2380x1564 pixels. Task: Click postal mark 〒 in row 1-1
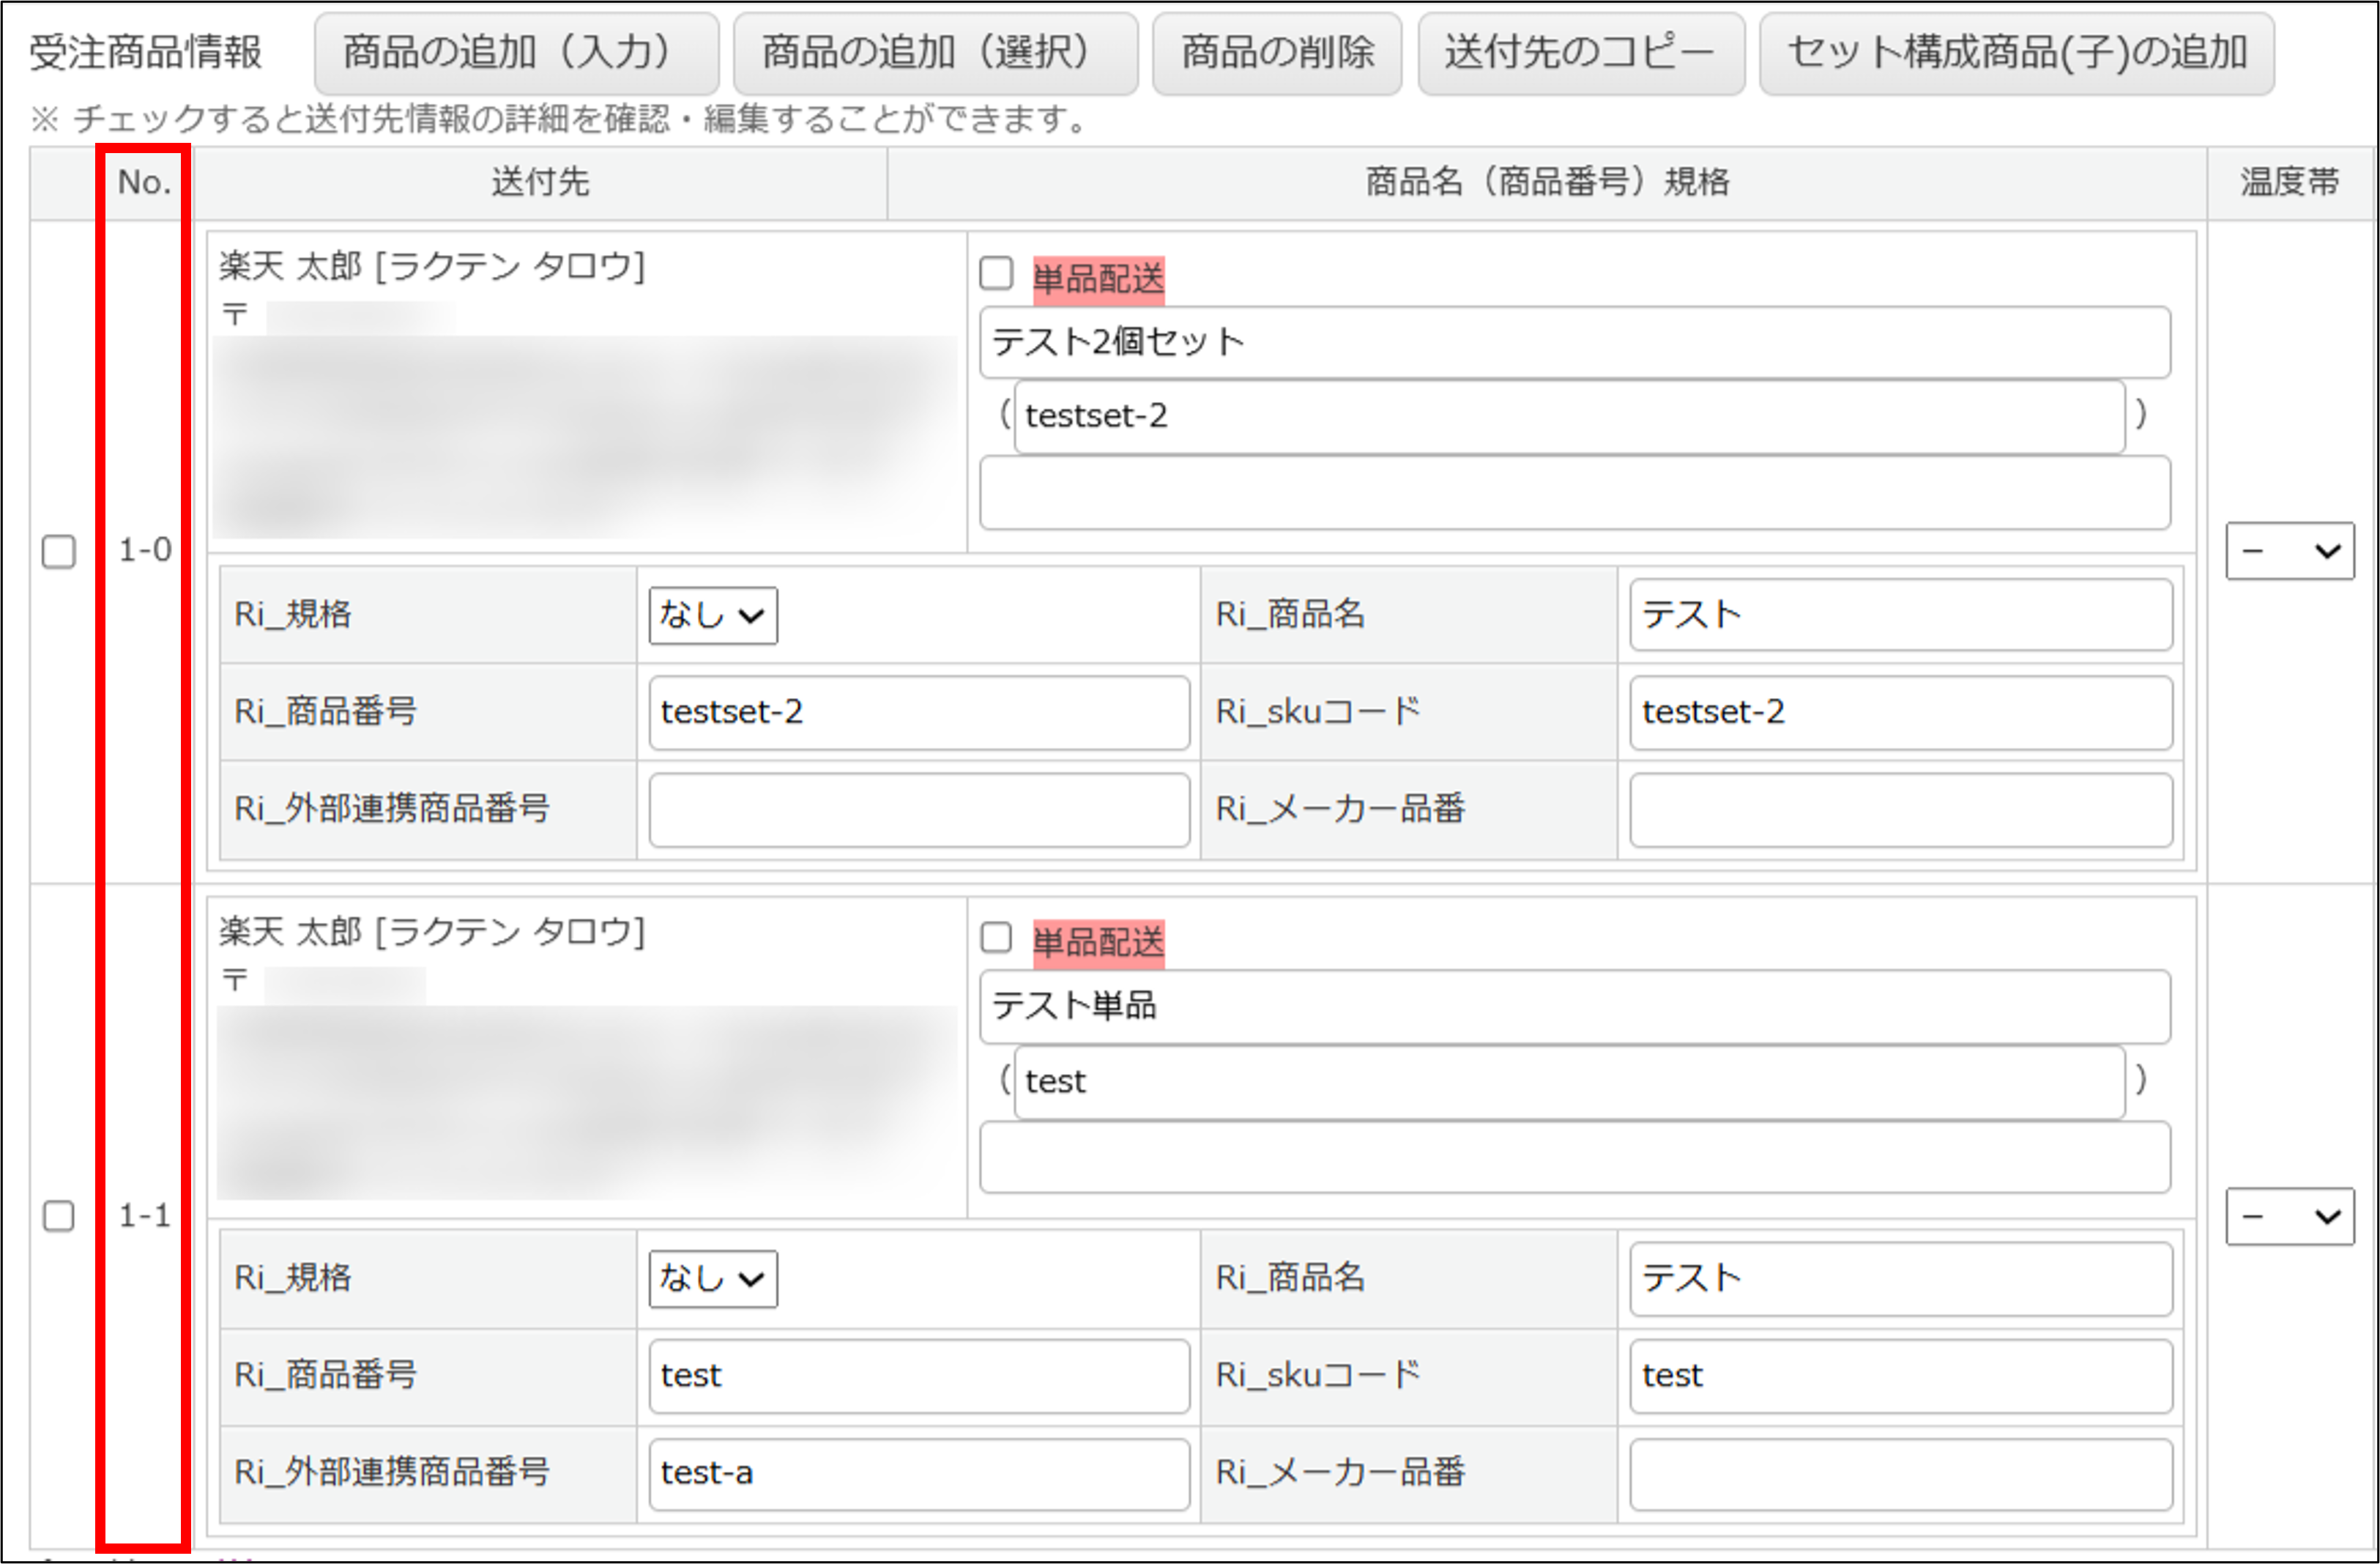pyautogui.click(x=235, y=979)
